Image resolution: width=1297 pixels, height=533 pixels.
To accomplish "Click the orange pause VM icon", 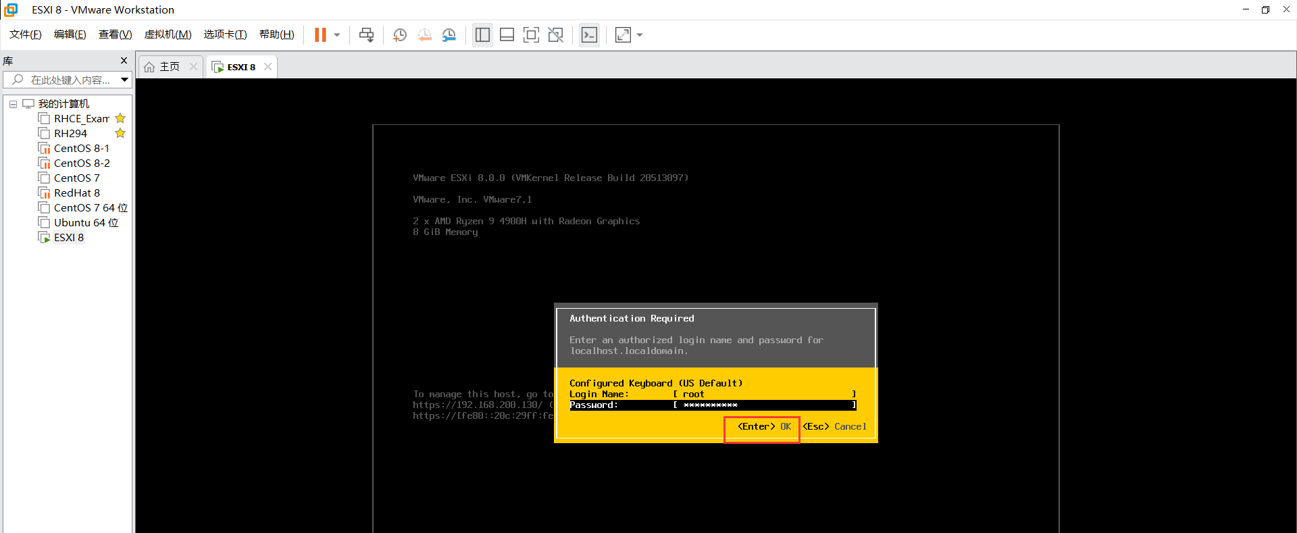I will 320,35.
